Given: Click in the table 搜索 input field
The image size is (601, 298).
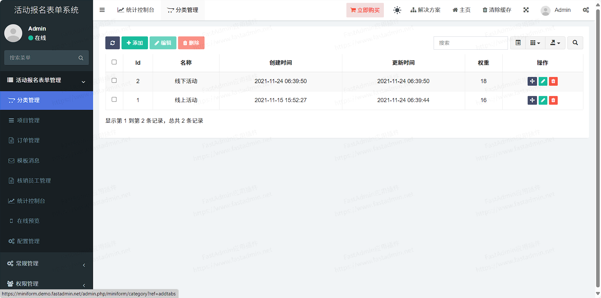Looking at the screenshot, I should pos(471,43).
